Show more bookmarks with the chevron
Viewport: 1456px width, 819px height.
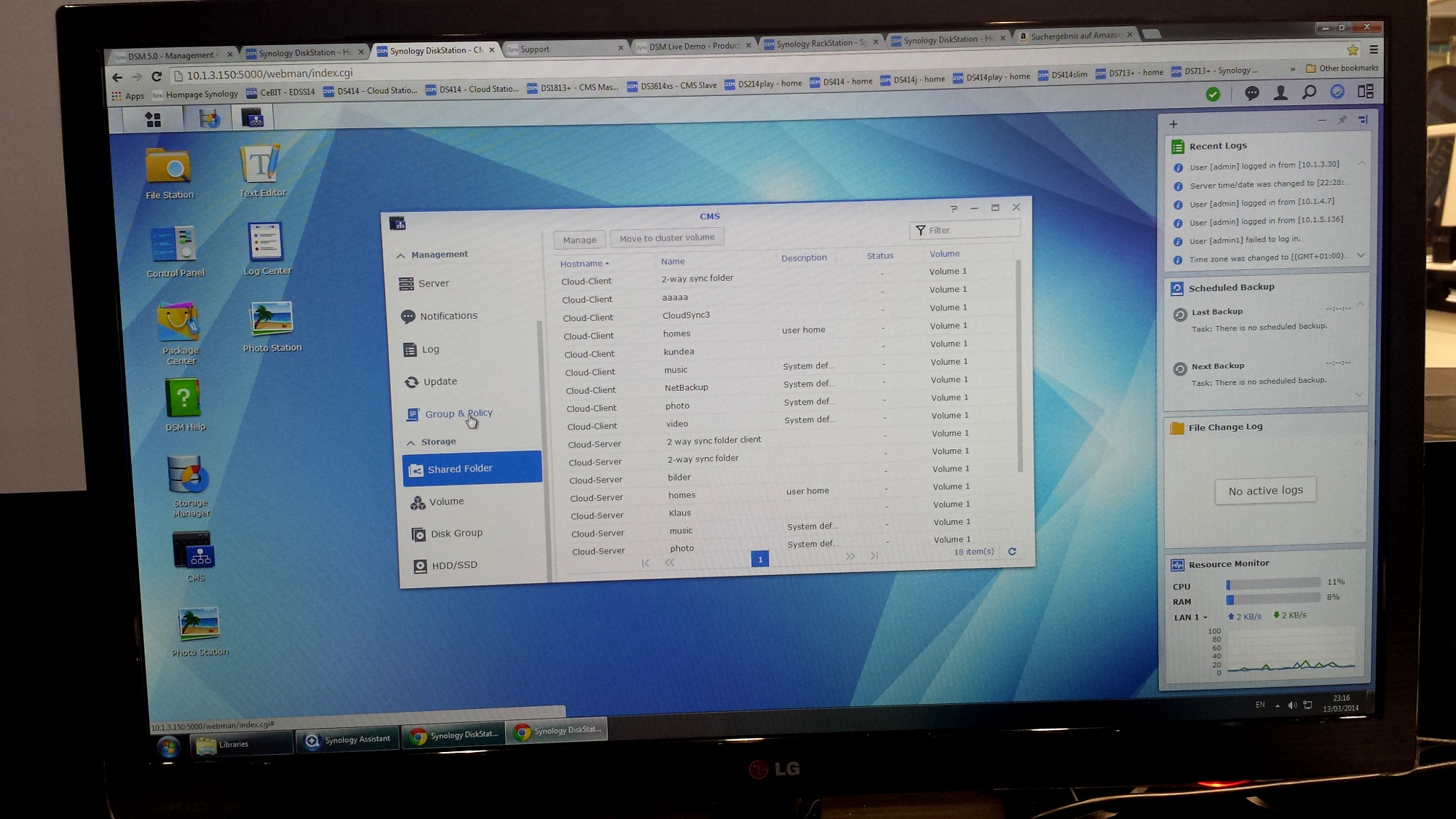[1293, 70]
